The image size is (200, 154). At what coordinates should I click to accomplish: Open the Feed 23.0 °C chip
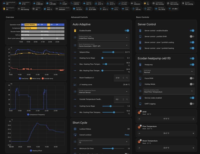[99, 3]
